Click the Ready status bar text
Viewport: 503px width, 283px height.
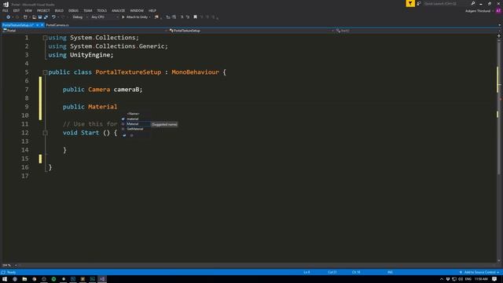tap(11, 273)
